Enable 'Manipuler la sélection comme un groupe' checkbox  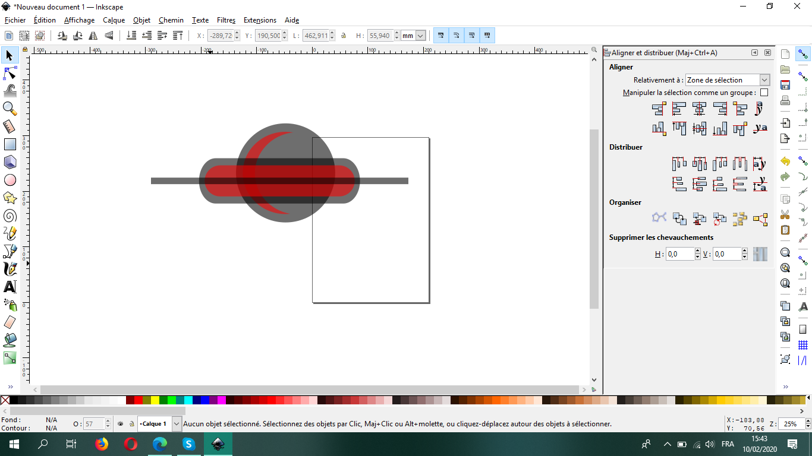click(x=764, y=93)
